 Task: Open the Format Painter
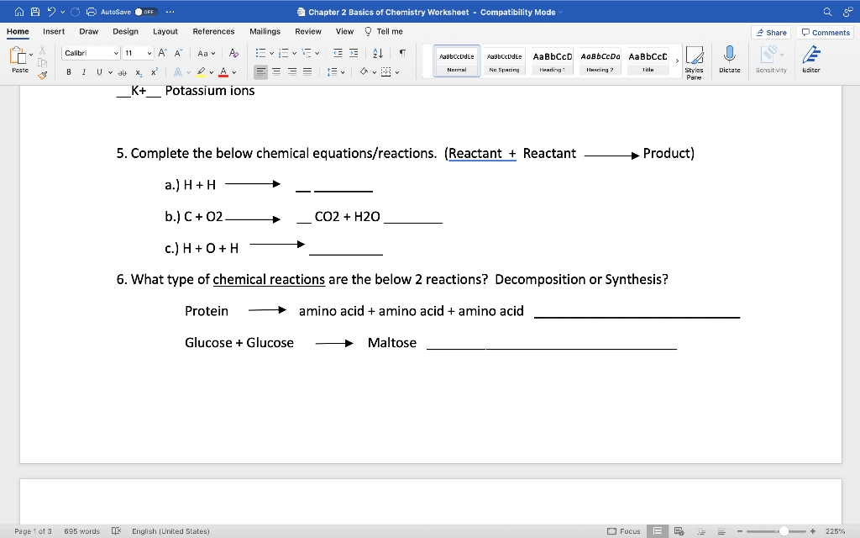coord(41,76)
